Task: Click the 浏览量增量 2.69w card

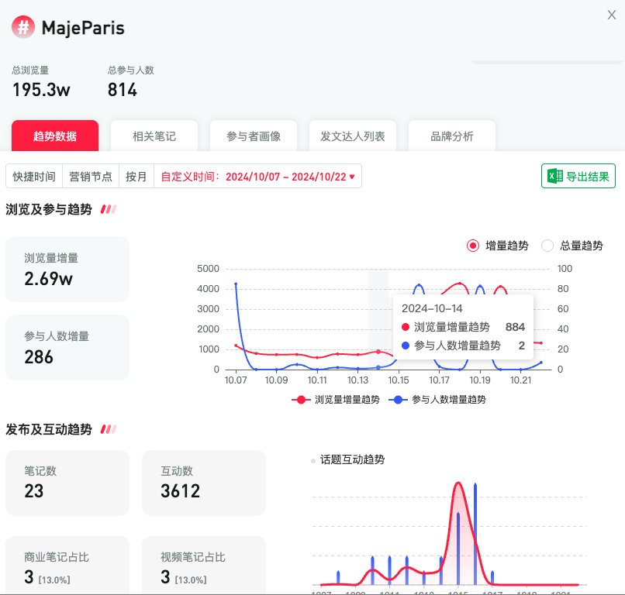Action: [67, 269]
